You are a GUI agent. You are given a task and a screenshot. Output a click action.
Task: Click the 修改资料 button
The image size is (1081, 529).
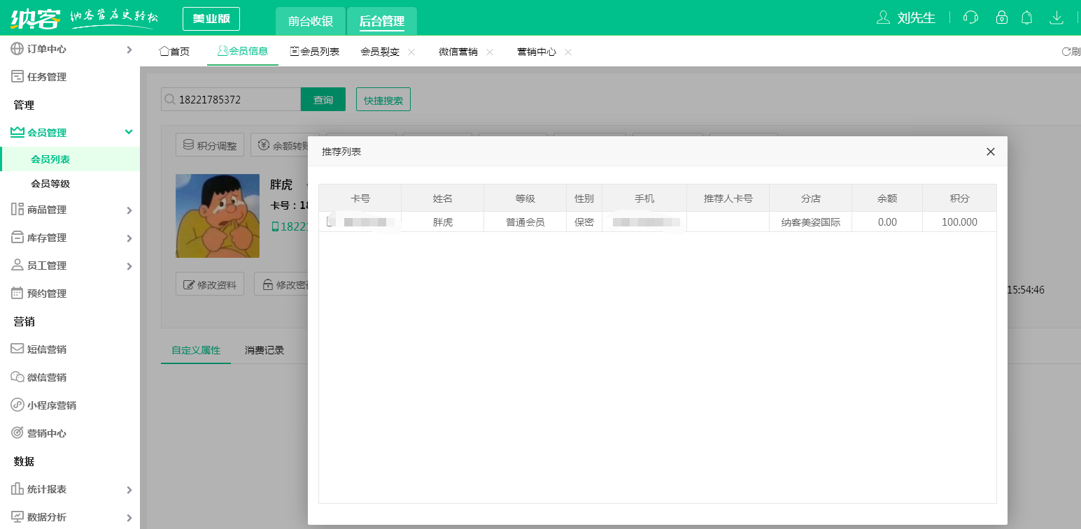(209, 284)
